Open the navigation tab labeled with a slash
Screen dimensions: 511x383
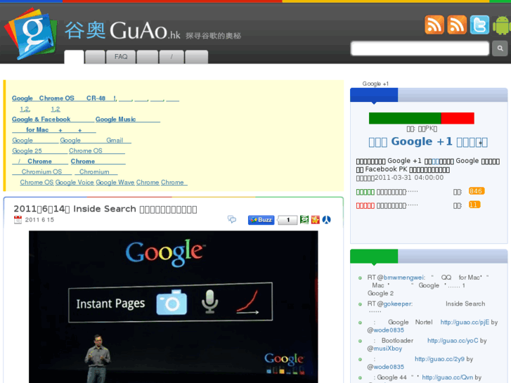(172, 57)
